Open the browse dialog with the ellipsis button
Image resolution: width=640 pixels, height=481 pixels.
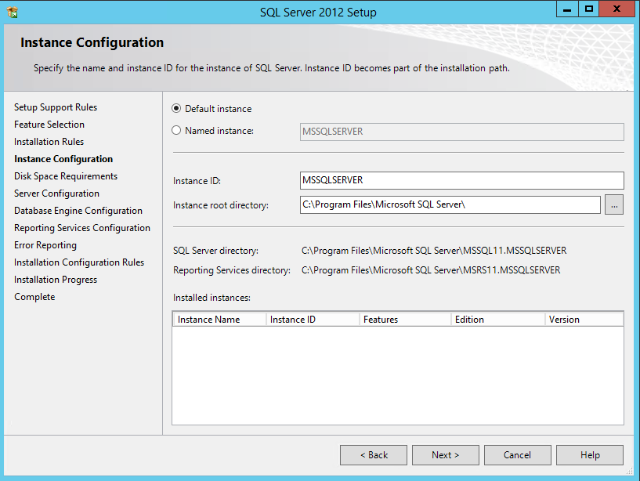tap(614, 204)
